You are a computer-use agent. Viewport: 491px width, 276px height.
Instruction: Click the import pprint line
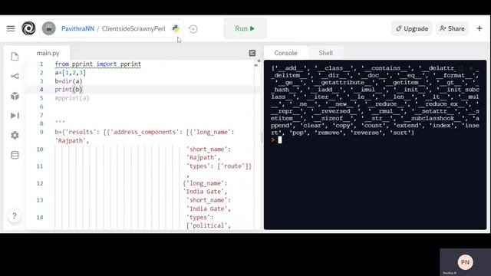97,64
